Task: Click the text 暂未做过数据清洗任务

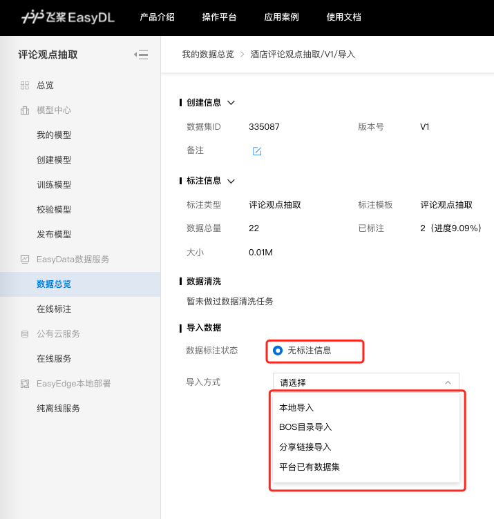Action: coord(230,301)
